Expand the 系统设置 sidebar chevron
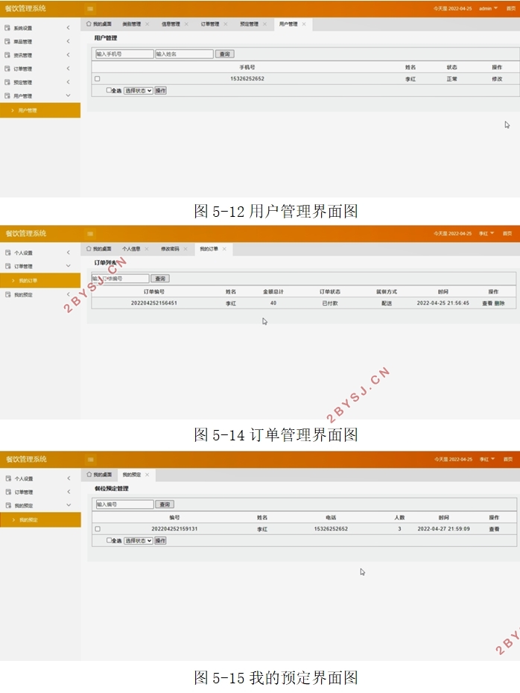 point(68,28)
